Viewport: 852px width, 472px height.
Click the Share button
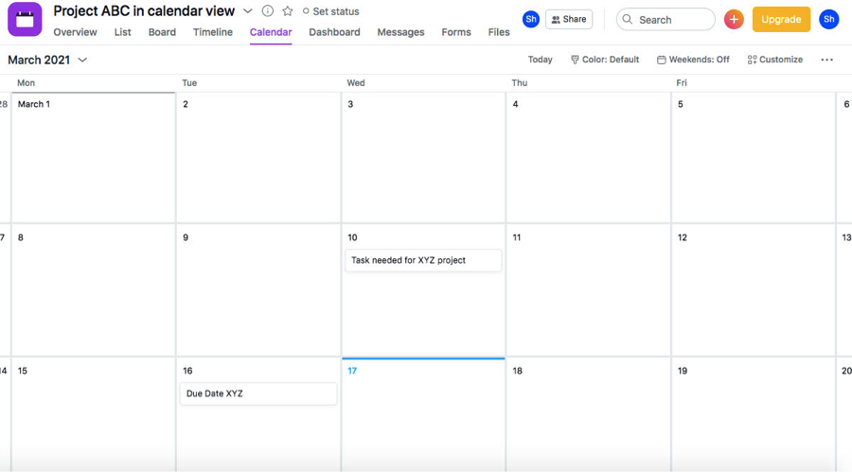[569, 19]
